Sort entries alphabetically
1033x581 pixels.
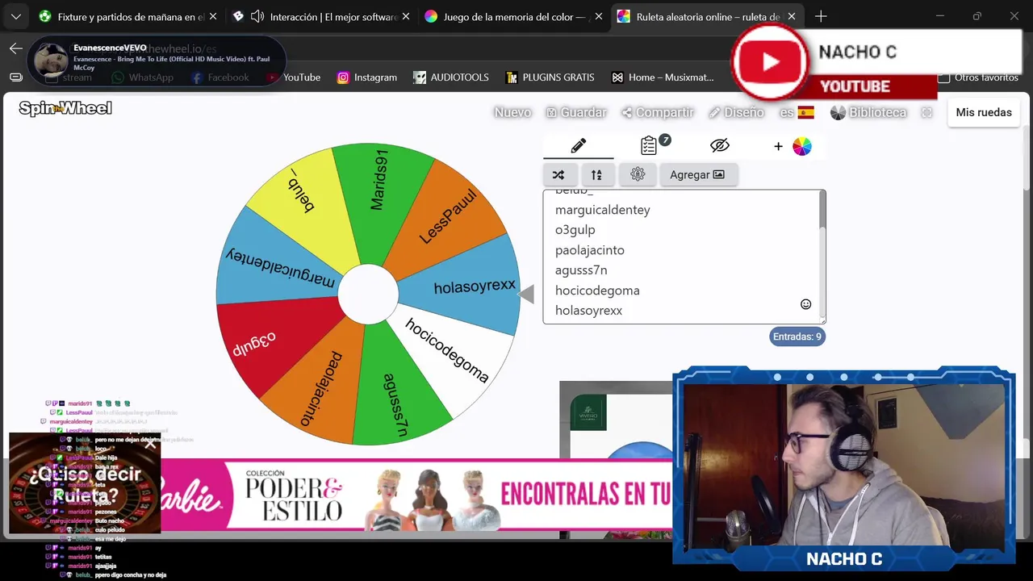click(596, 174)
